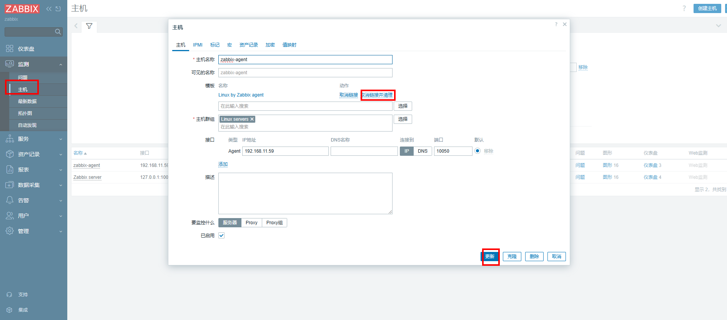
Task: Click the 管理 gear icon
Action: (x=10, y=231)
